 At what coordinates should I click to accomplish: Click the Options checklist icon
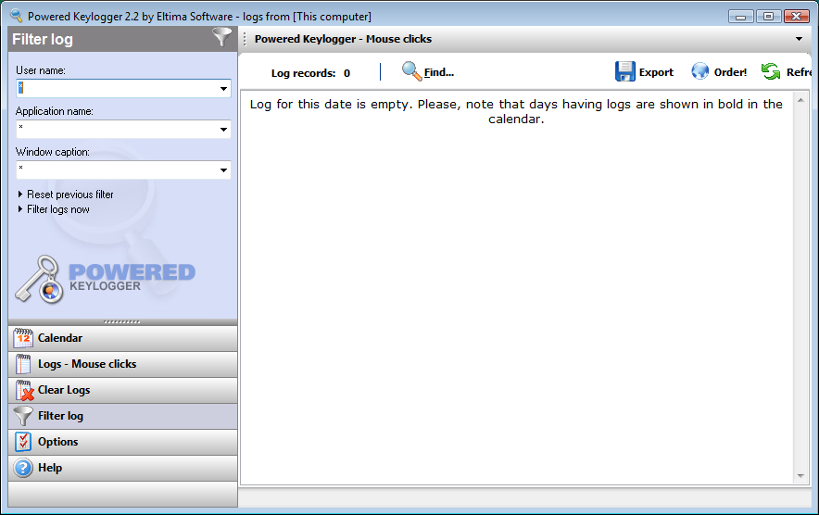tap(23, 442)
